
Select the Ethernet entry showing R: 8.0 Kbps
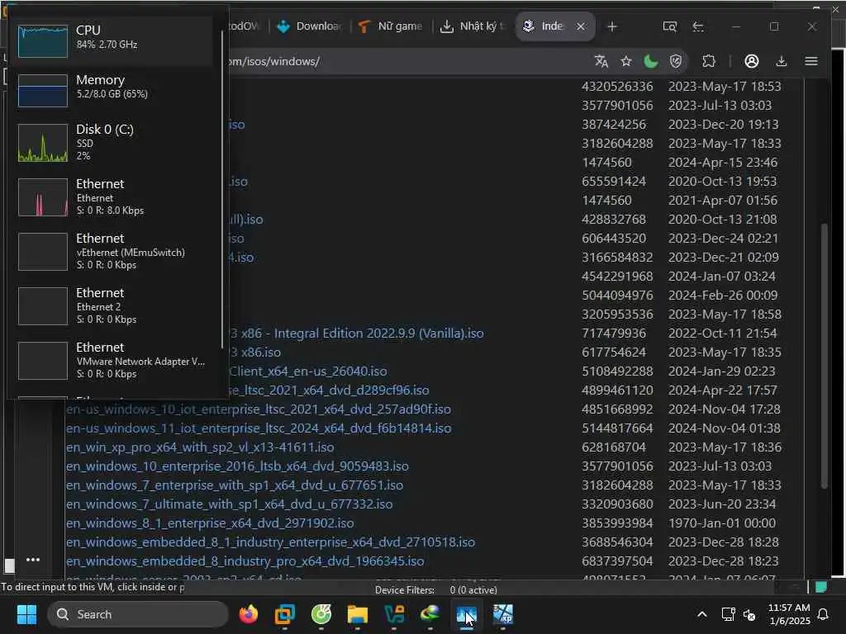tap(113, 197)
